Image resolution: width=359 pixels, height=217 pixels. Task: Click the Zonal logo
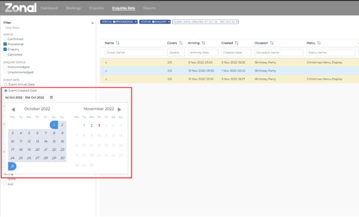click(x=20, y=8)
